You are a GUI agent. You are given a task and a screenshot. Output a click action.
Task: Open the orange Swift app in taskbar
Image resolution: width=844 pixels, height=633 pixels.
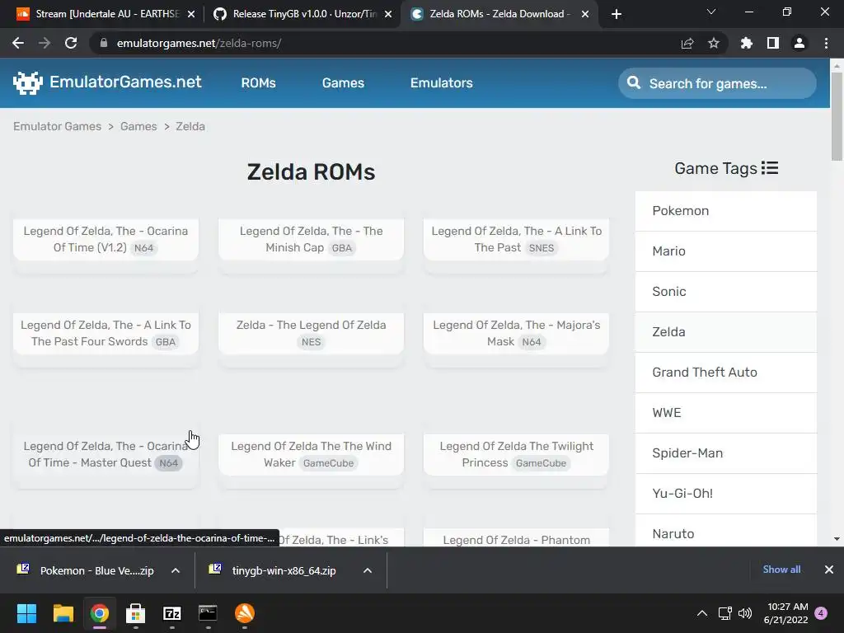[x=244, y=613]
